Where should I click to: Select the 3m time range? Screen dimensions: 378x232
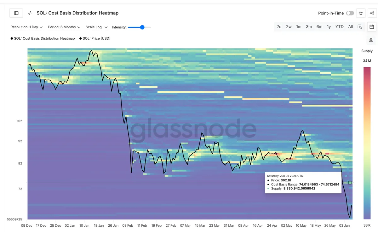point(309,27)
